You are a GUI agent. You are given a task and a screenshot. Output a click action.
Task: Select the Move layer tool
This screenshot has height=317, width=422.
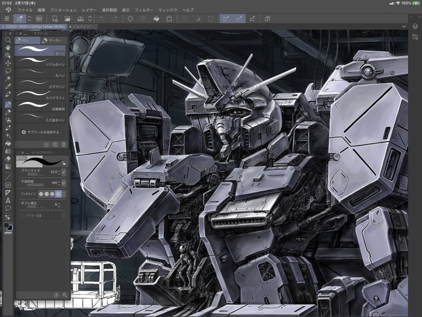coord(8,63)
